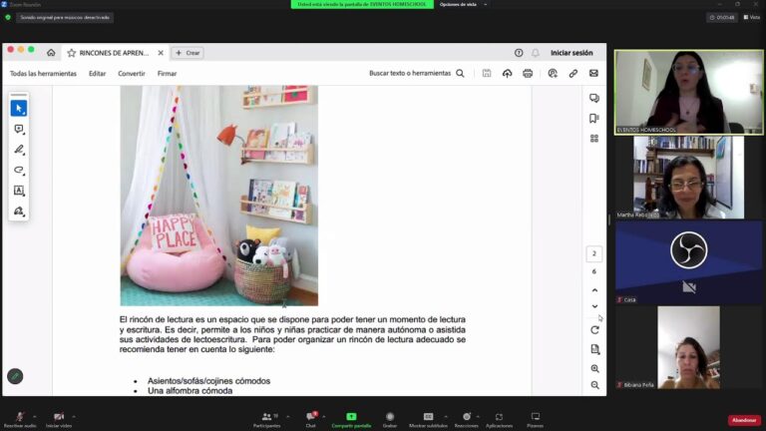Open the Convertir menu
The image size is (766, 431).
pyautogui.click(x=132, y=73)
